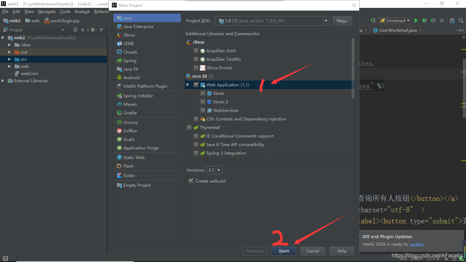This screenshot has height=262, width=466.
Task: Collapse Web Application tree node arrow
Action: point(187,85)
